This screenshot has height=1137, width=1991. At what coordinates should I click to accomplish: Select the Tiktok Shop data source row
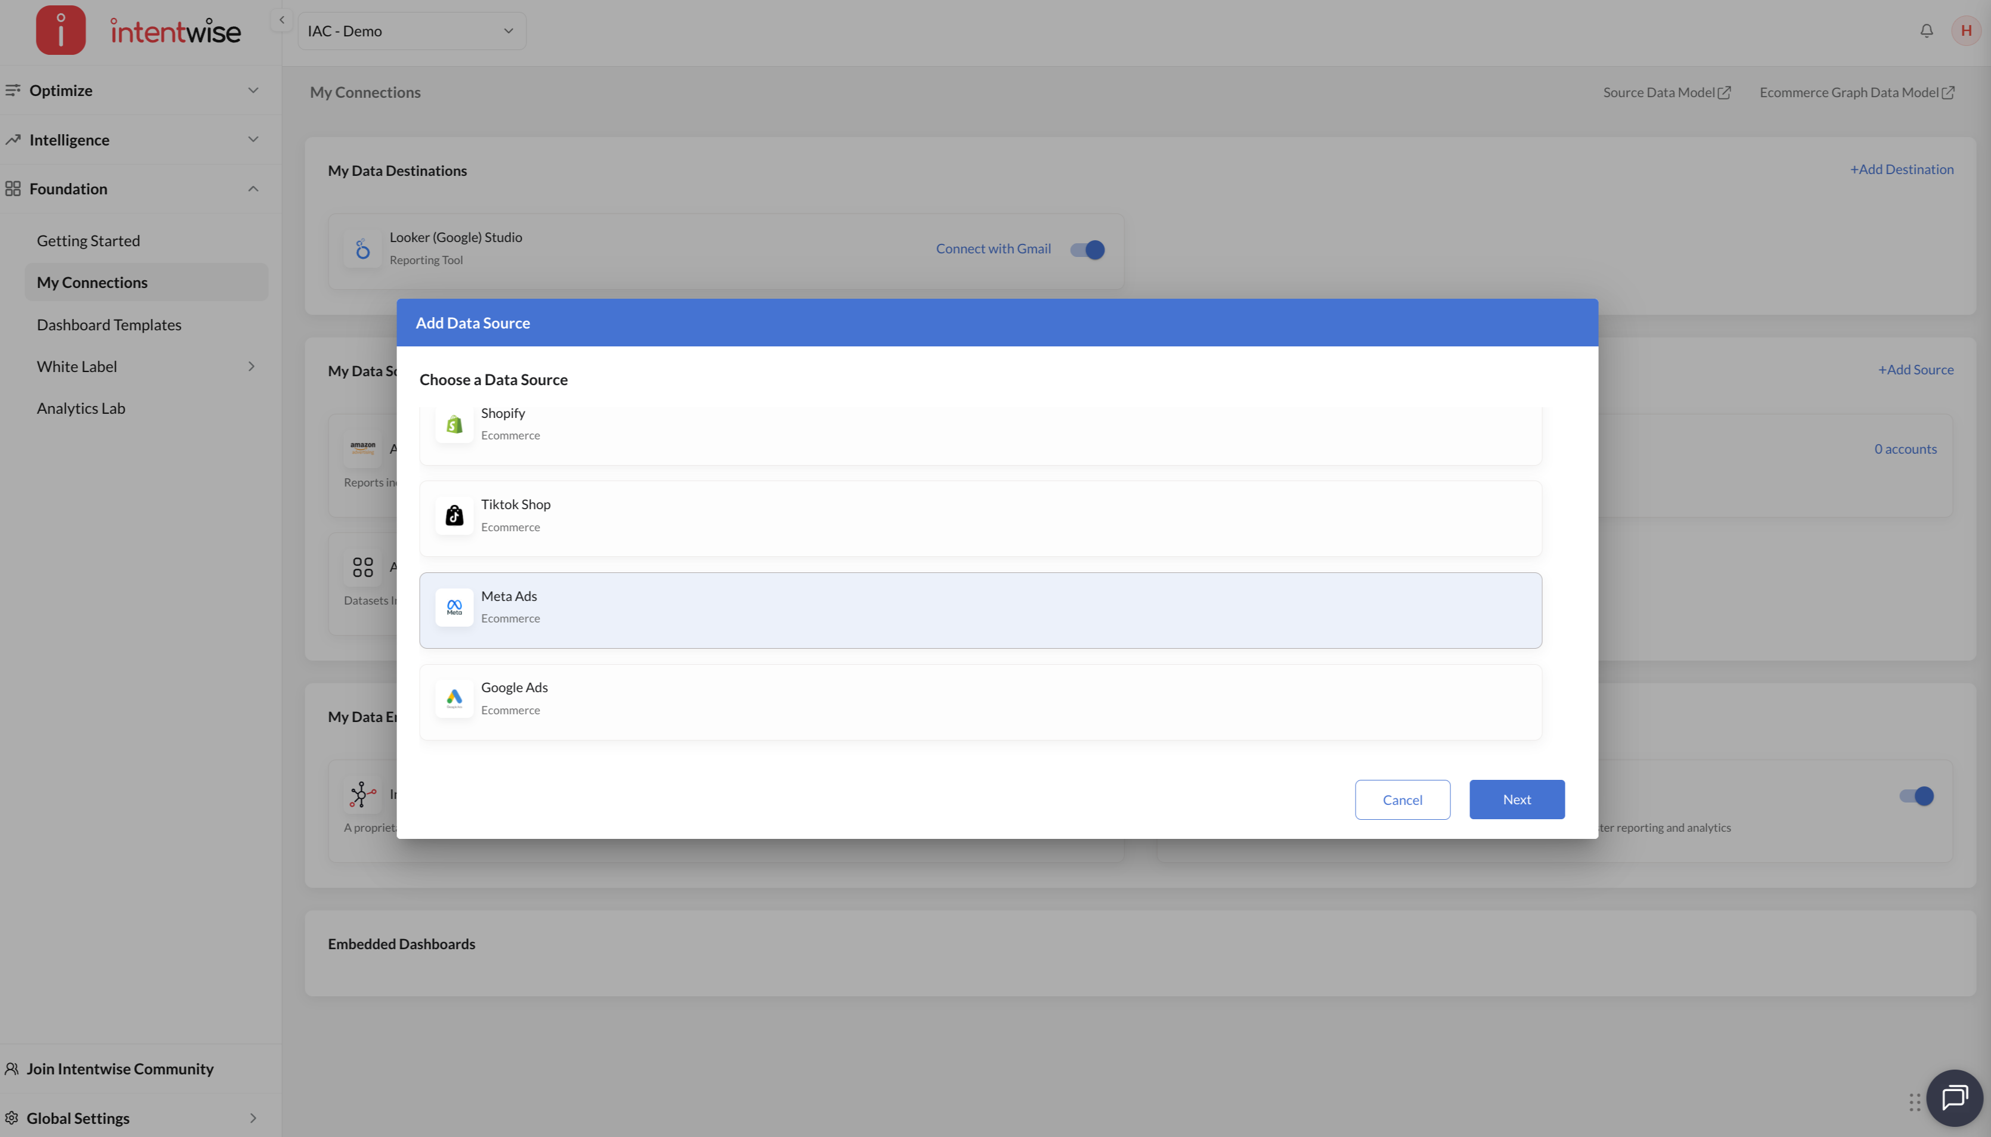pyautogui.click(x=980, y=519)
